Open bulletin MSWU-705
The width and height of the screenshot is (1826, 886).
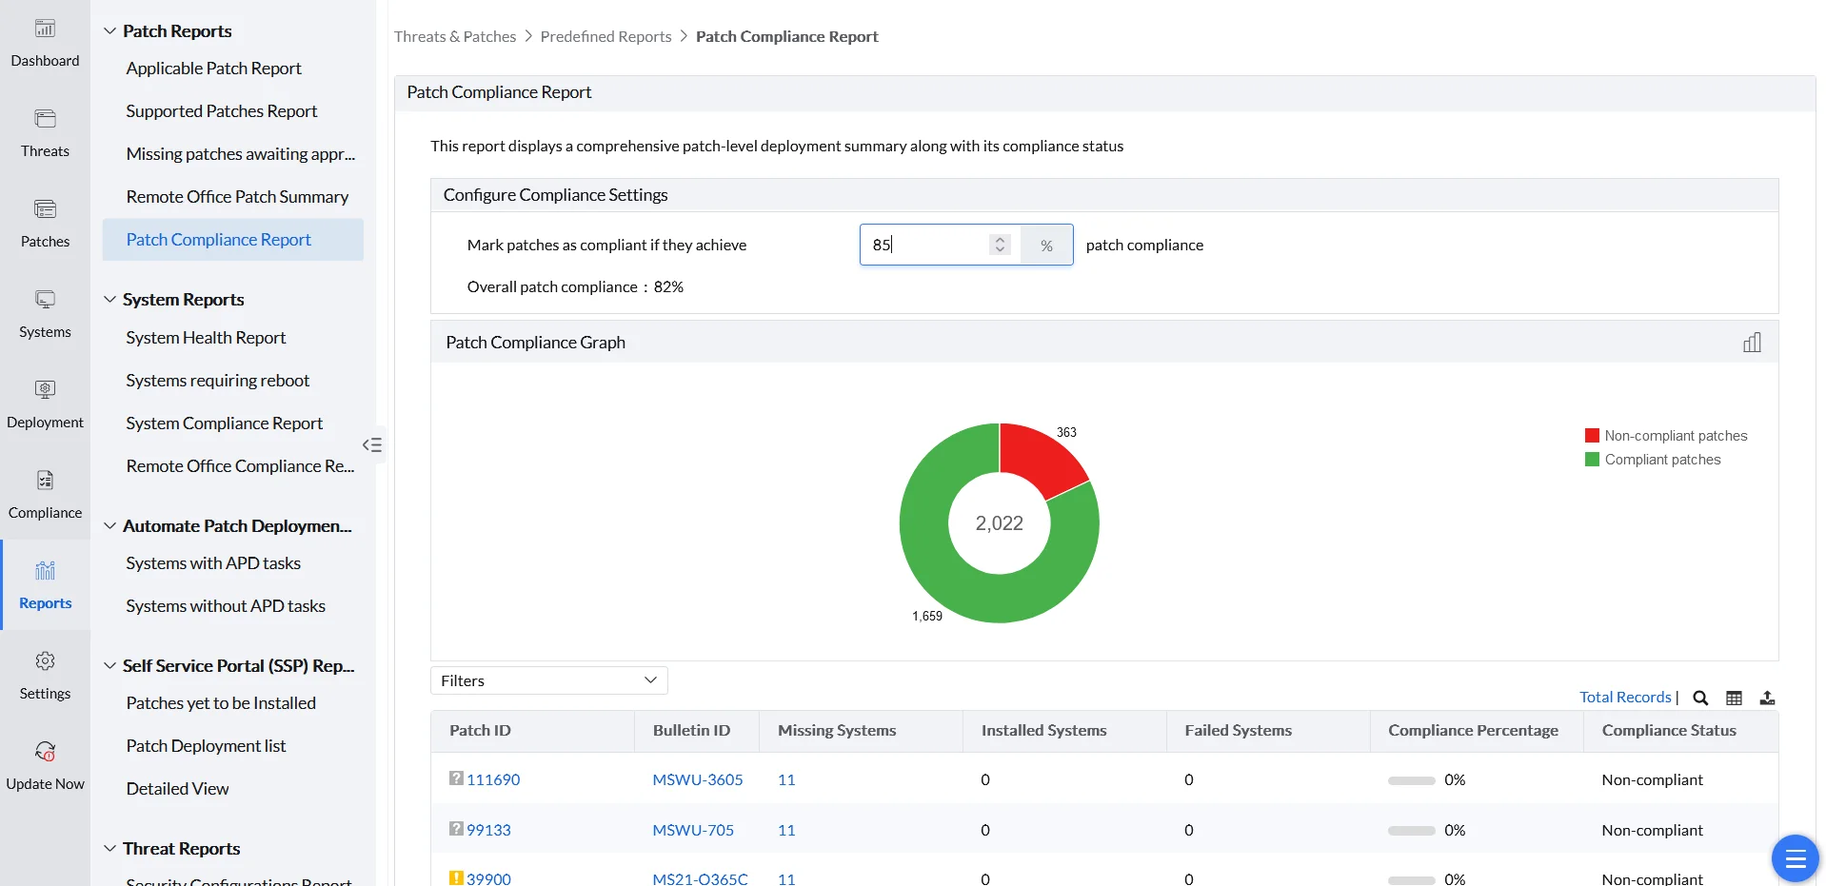pyautogui.click(x=693, y=830)
